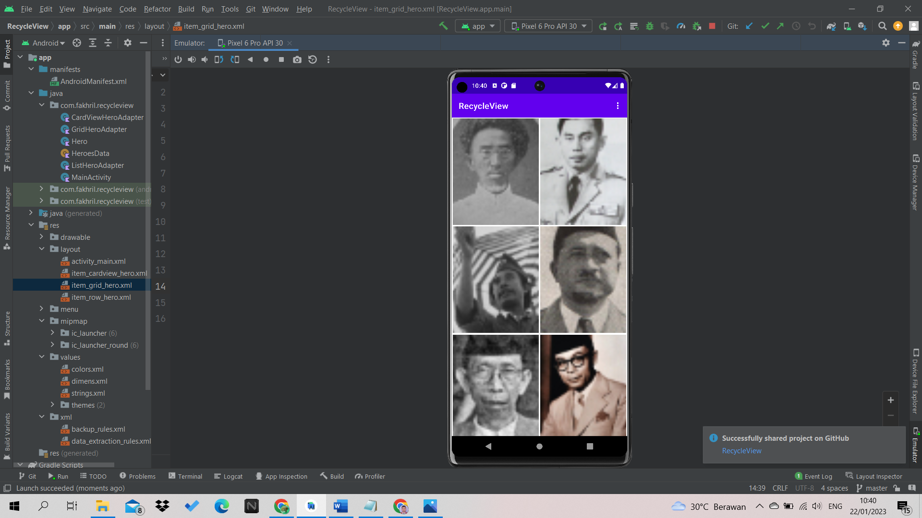The height and width of the screenshot is (518, 922).
Task: Click the Stop app red square
Action: point(712,26)
